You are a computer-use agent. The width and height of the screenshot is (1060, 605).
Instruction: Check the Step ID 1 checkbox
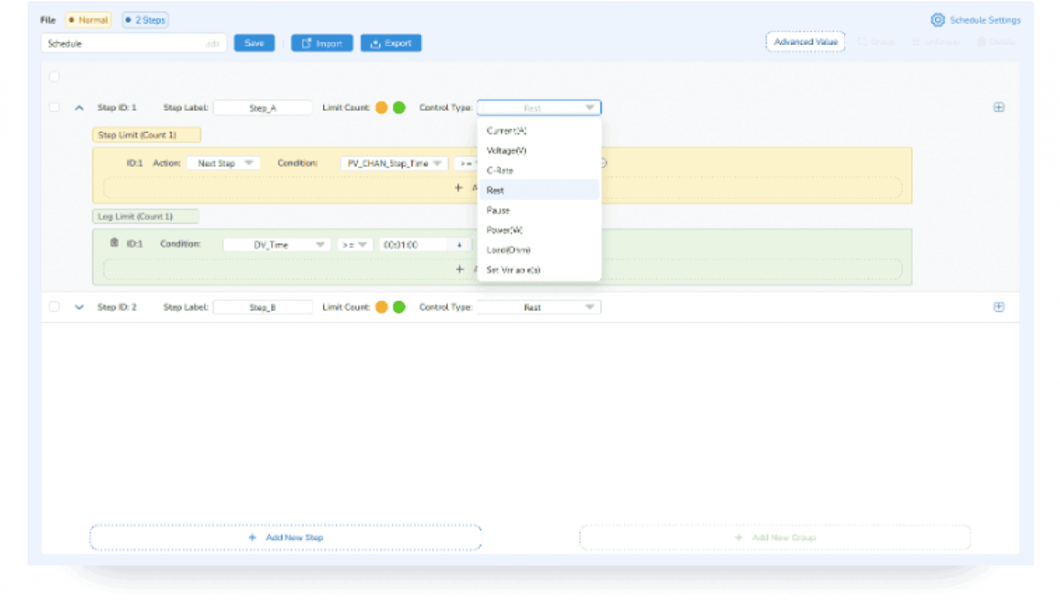pyautogui.click(x=55, y=108)
